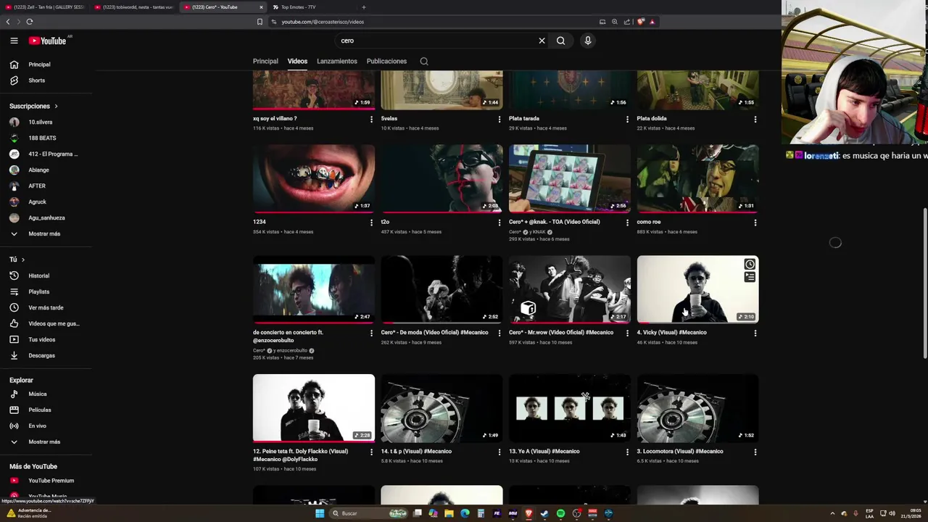Open File Explorer from the taskbar
The height and width of the screenshot is (522, 928).
(449, 513)
